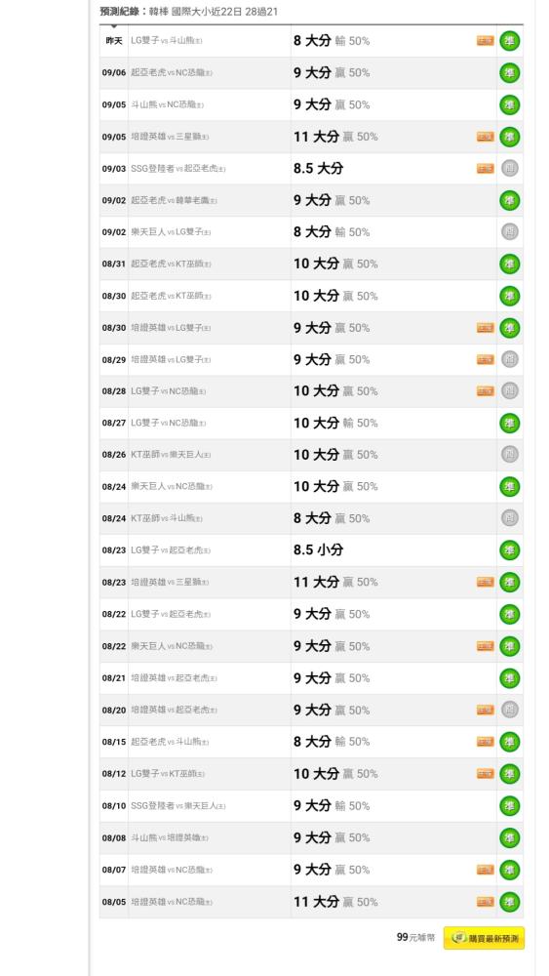Click the 99元墟幣 price text
The height and width of the screenshot is (976, 549).
click(417, 937)
